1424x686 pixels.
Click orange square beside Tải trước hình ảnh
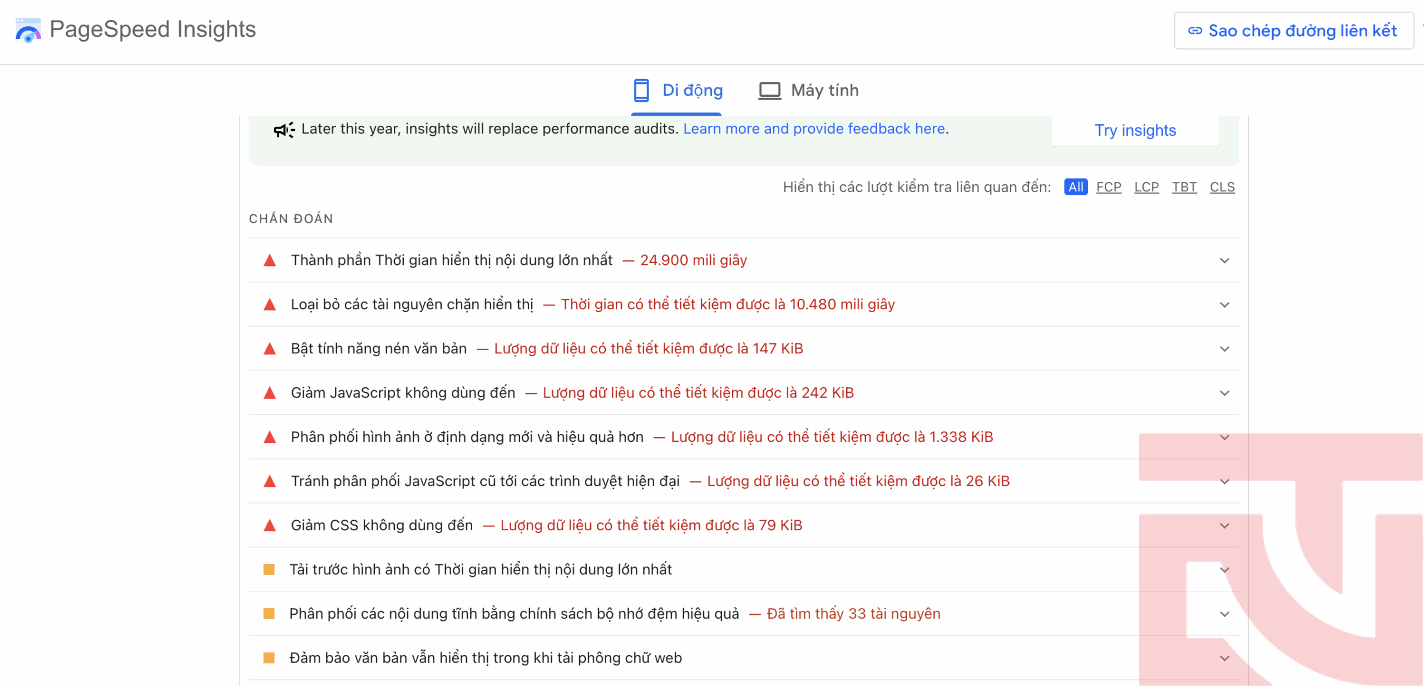pyautogui.click(x=269, y=570)
